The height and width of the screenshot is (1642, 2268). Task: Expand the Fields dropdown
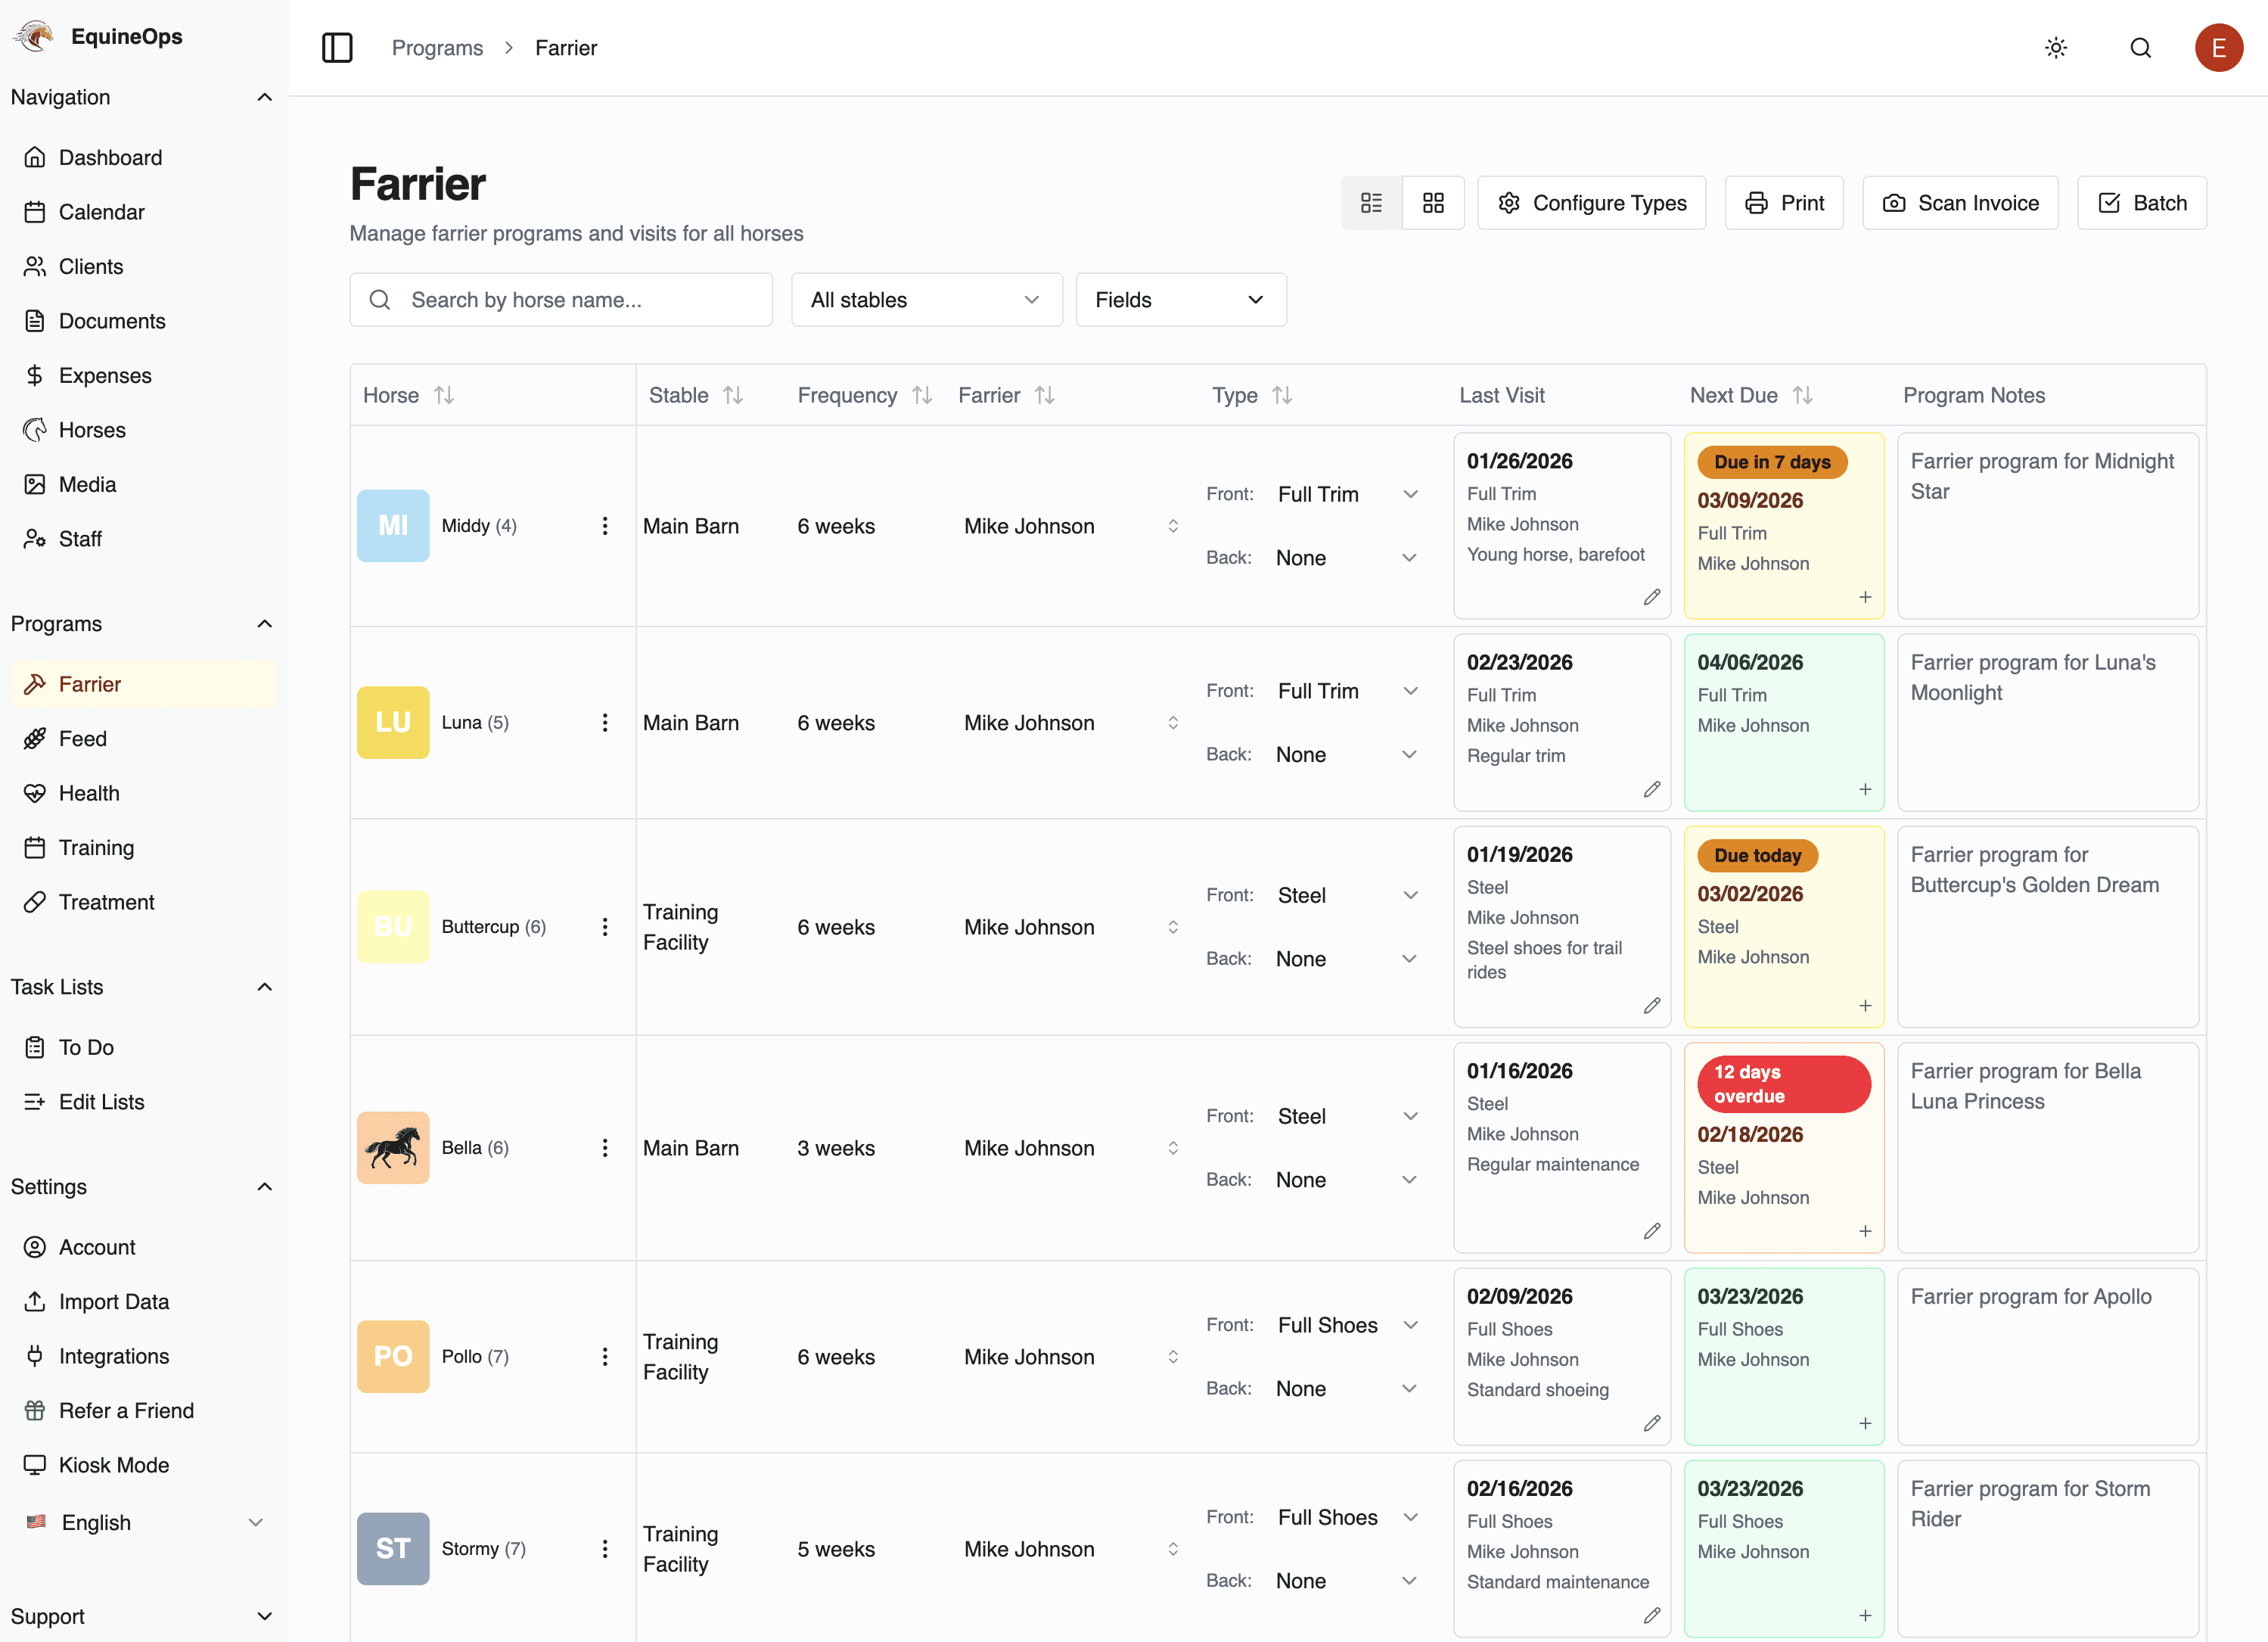click(x=1180, y=300)
